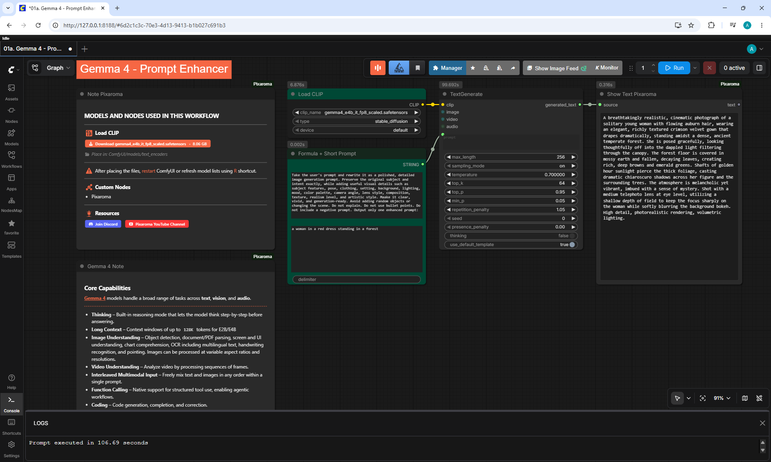The height and width of the screenshot is (462, 771).
Task: Click the blue sailboat logo toolbar icon
Action: pyautogui.click(x=399, y=68)
